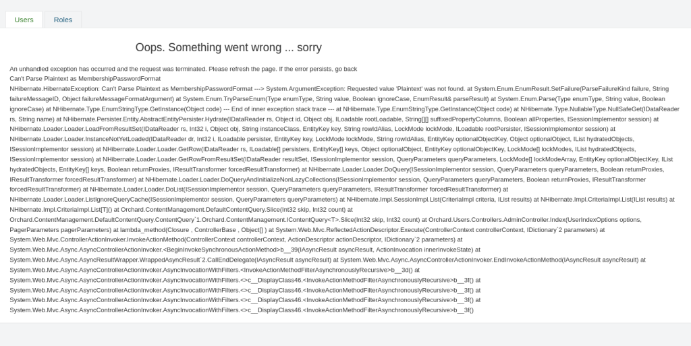Click 'Can't Parse Plaintext as MembershipPasswordFormat' line
Image resolution: width=691 pixels, height=346 pixels.
pos(85,79)
